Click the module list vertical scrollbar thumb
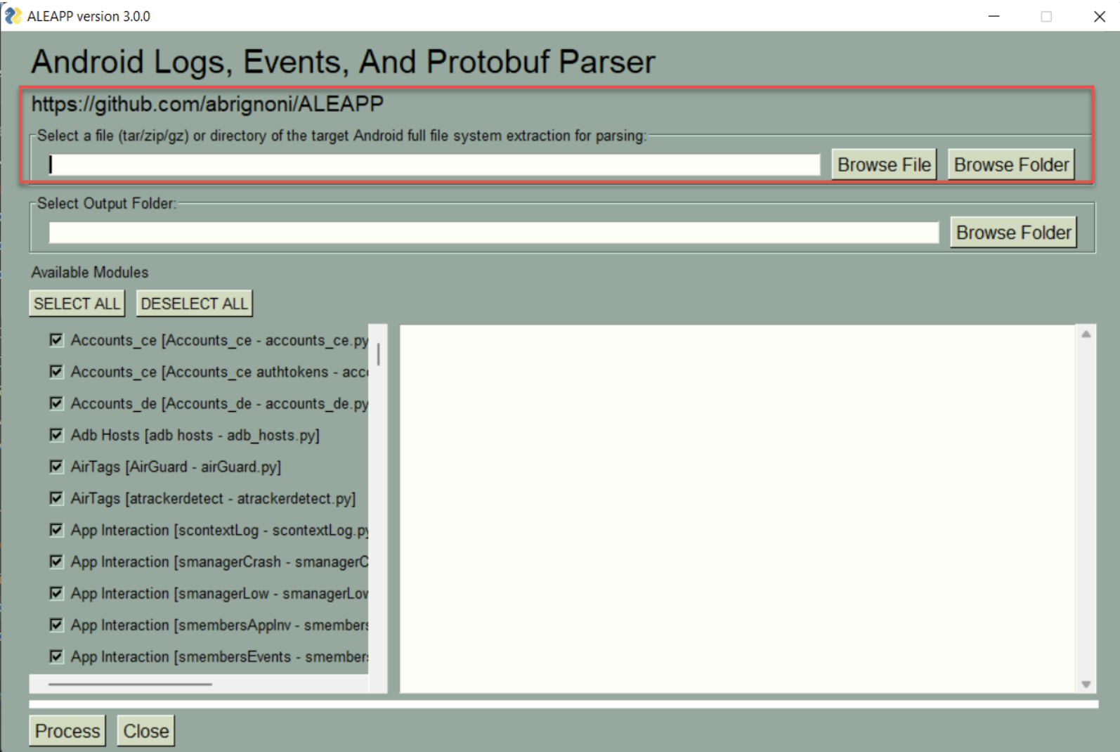The width and height of the screenshot is (1120, 752). (378, 354)
